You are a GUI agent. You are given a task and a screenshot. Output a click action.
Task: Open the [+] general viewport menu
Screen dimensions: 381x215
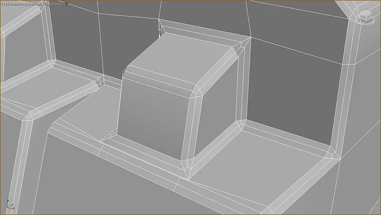(4, 5)
